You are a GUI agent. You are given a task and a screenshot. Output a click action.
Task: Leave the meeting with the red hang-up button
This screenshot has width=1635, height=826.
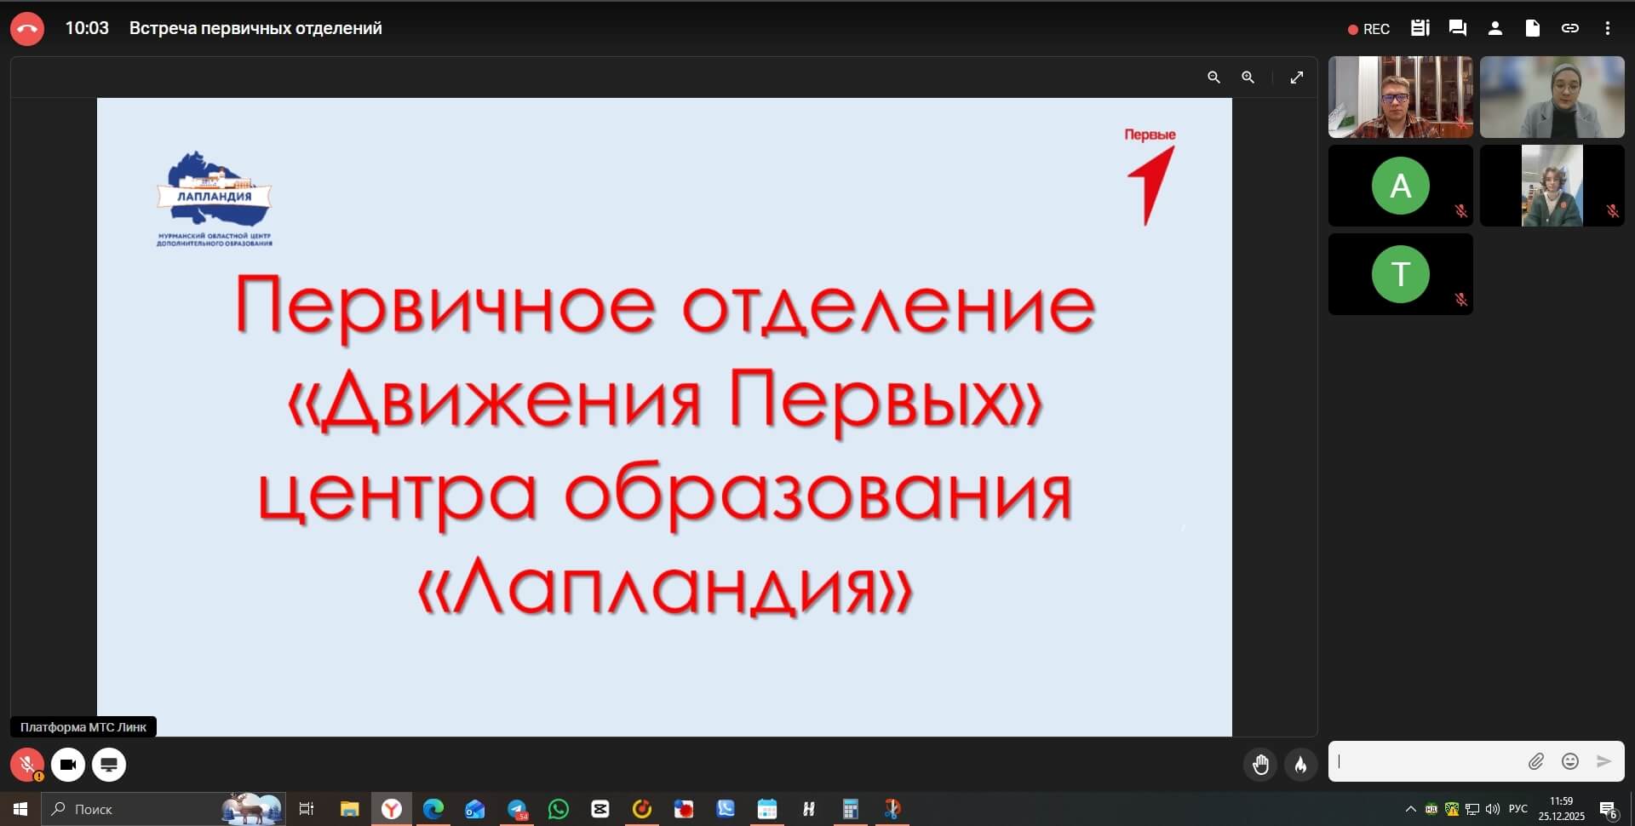pos(27,29)
